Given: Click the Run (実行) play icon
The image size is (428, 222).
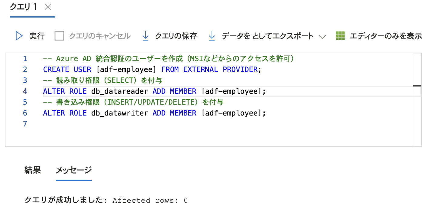Looking at the screenshot, I should point(19,36).
